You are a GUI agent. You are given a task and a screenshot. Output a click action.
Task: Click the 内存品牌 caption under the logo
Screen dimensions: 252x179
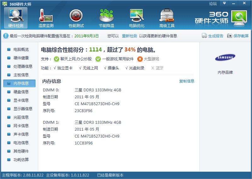tap(225, 73)
